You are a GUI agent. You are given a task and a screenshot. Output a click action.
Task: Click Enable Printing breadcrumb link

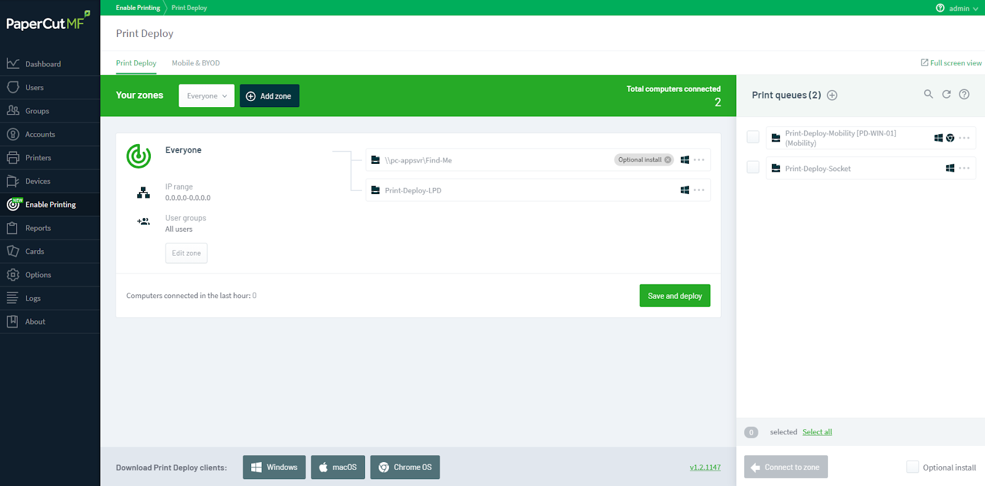[x=138, y=7]
